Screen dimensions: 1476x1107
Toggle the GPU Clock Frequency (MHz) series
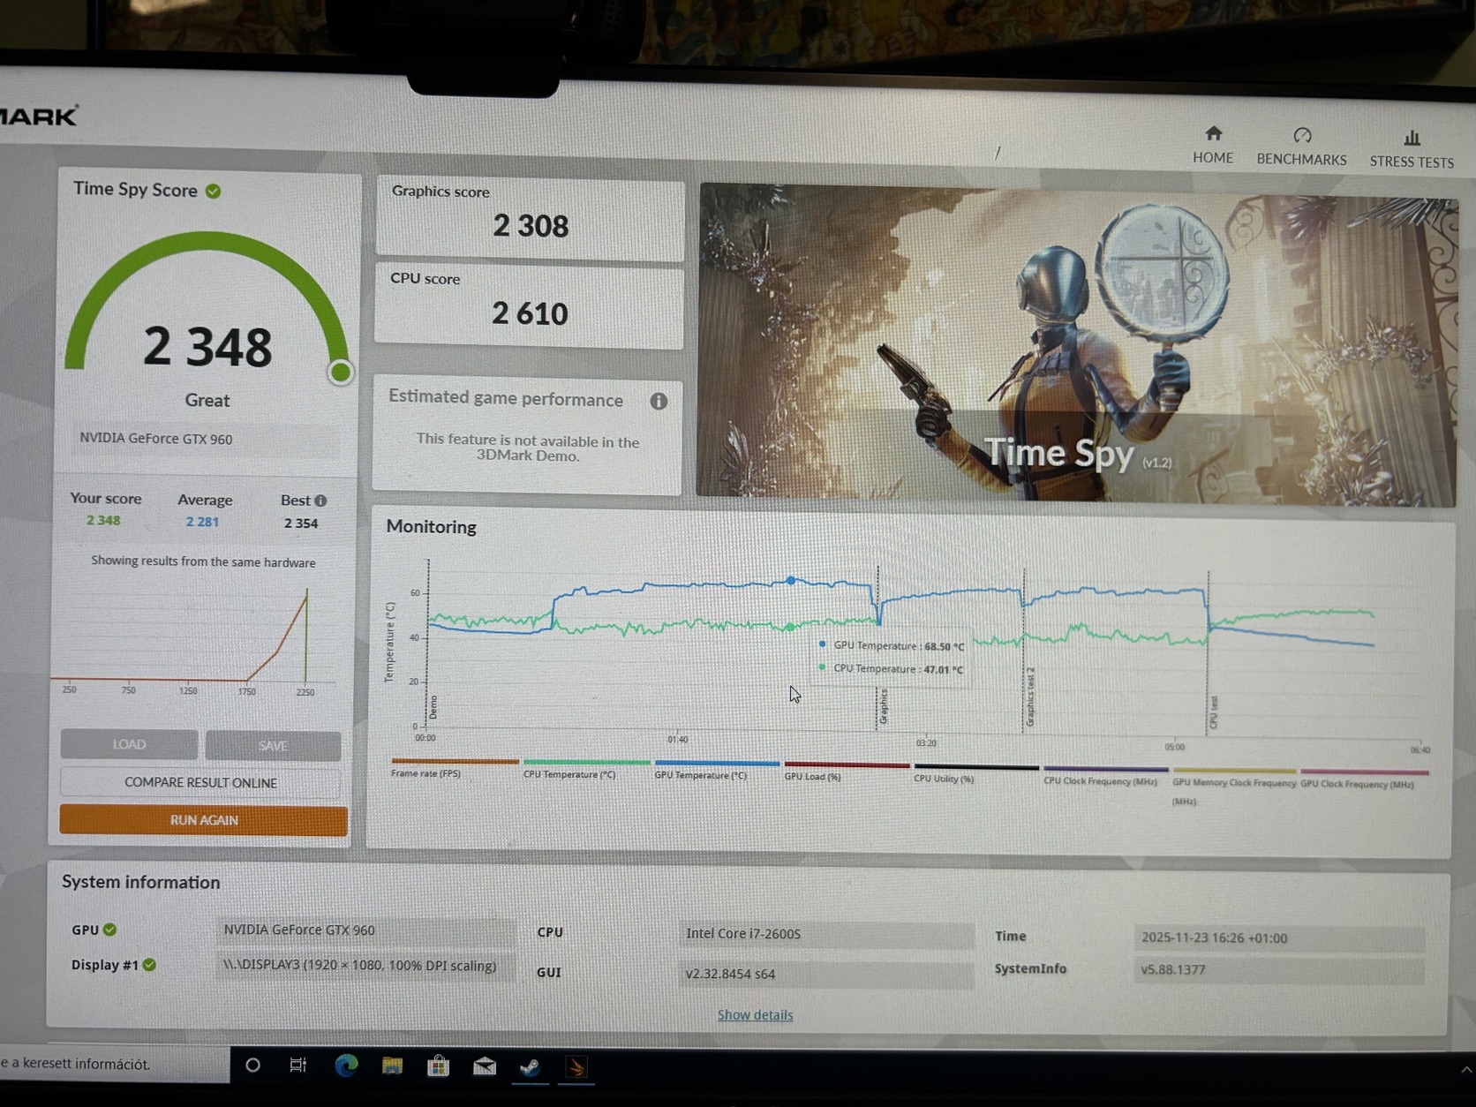1364,779
